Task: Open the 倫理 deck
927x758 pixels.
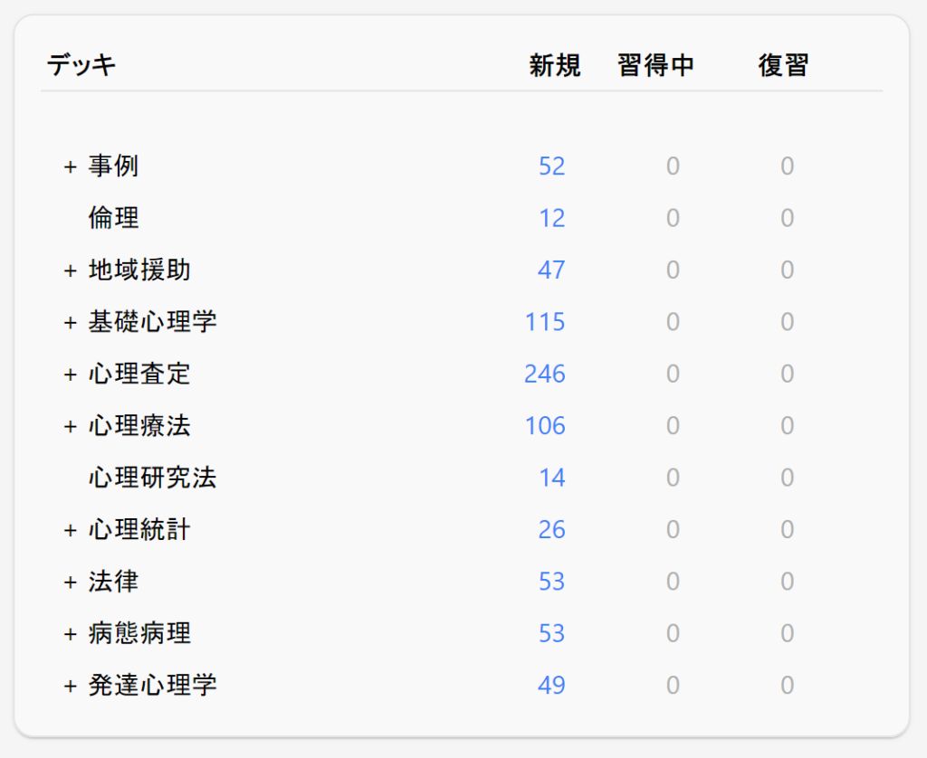Action: pyautogui.click(x=113, y=218)
